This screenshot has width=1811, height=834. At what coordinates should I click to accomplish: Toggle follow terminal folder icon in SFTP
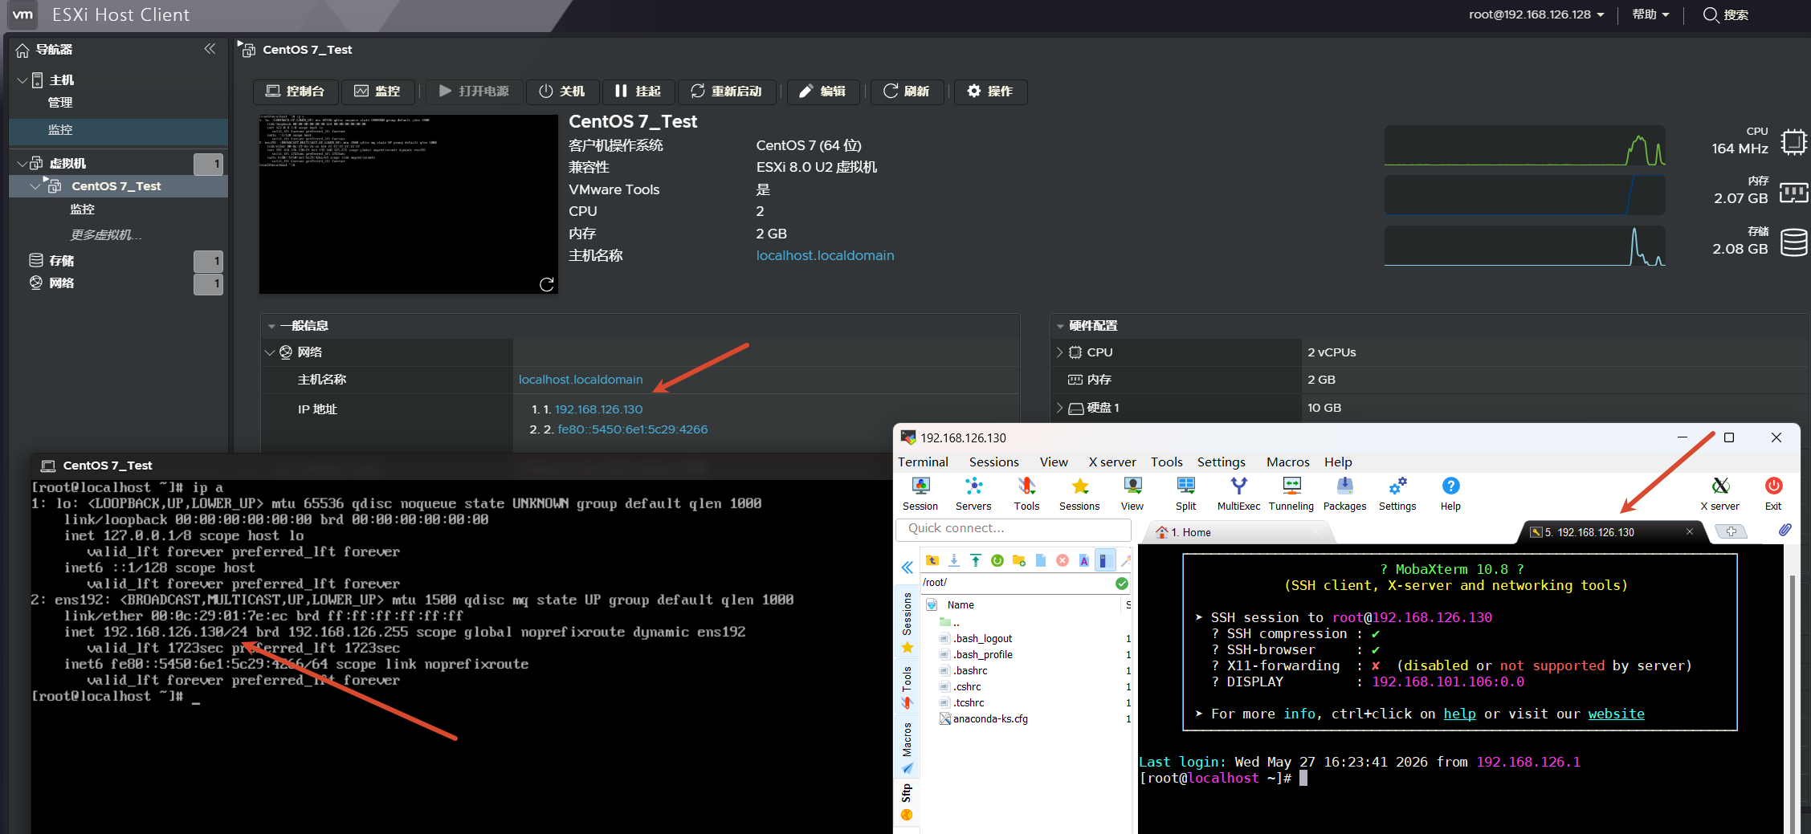coord(1104,560)
